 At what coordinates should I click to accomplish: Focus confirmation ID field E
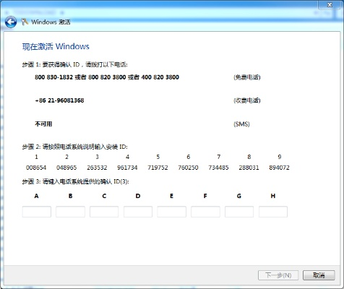click(172, 212)
